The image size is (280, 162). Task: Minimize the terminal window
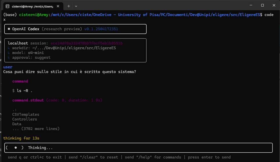tap(251, 5)
